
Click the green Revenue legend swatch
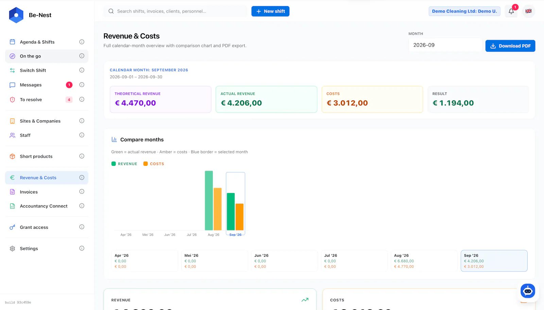(114, 164)
